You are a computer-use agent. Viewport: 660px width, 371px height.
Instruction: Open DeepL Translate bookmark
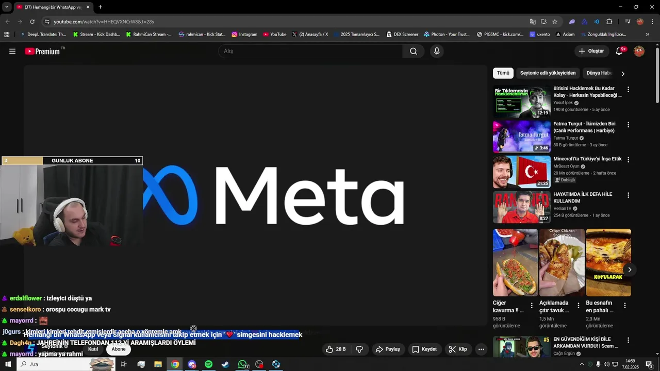(x=43, y=35)
